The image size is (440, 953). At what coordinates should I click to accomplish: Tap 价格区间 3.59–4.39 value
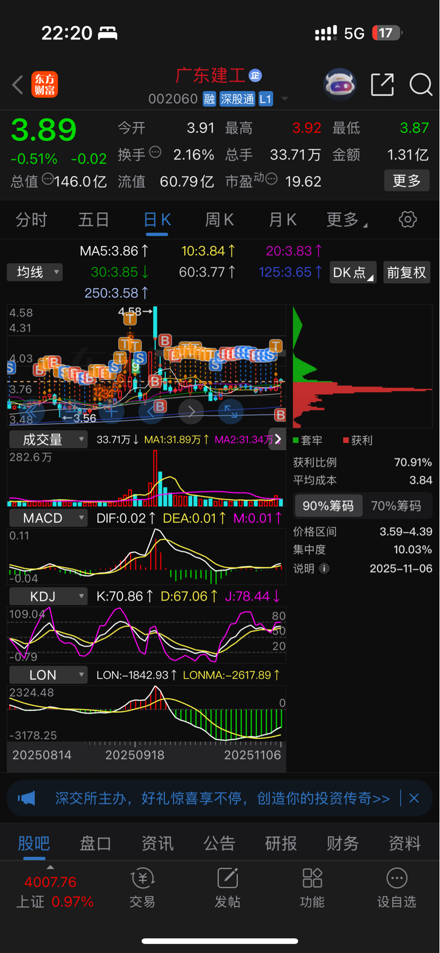[x=406, y=532]
